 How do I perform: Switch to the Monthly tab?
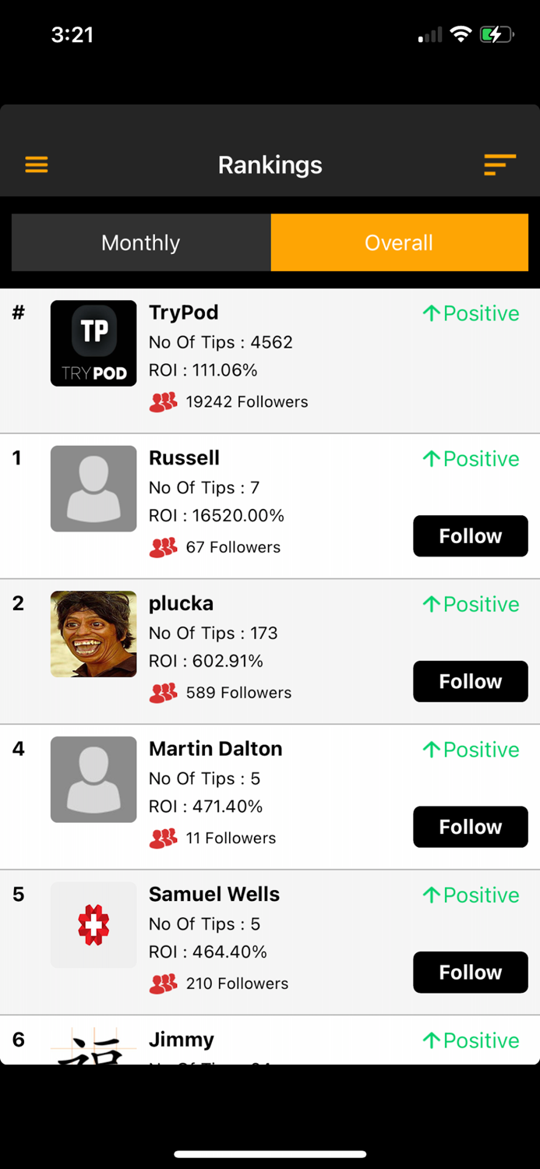tap(141, 242)
